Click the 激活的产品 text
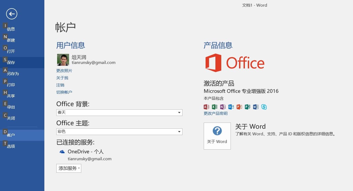 (219, 83)
